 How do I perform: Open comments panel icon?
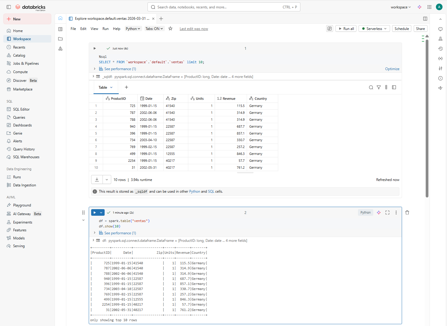(x=440, y=29)
